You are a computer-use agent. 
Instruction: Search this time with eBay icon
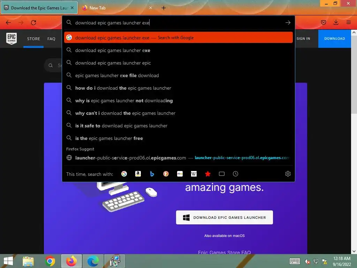point(180,174)
